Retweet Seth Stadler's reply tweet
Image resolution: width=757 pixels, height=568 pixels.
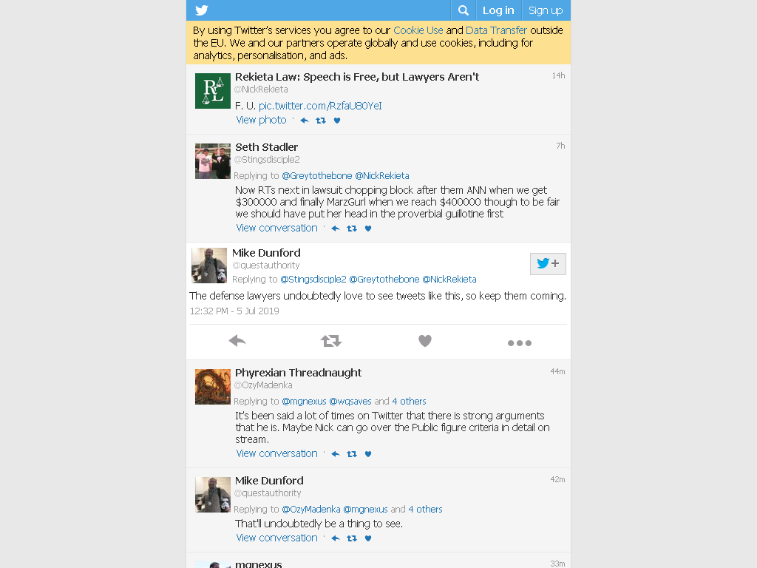tap(352, 229)
